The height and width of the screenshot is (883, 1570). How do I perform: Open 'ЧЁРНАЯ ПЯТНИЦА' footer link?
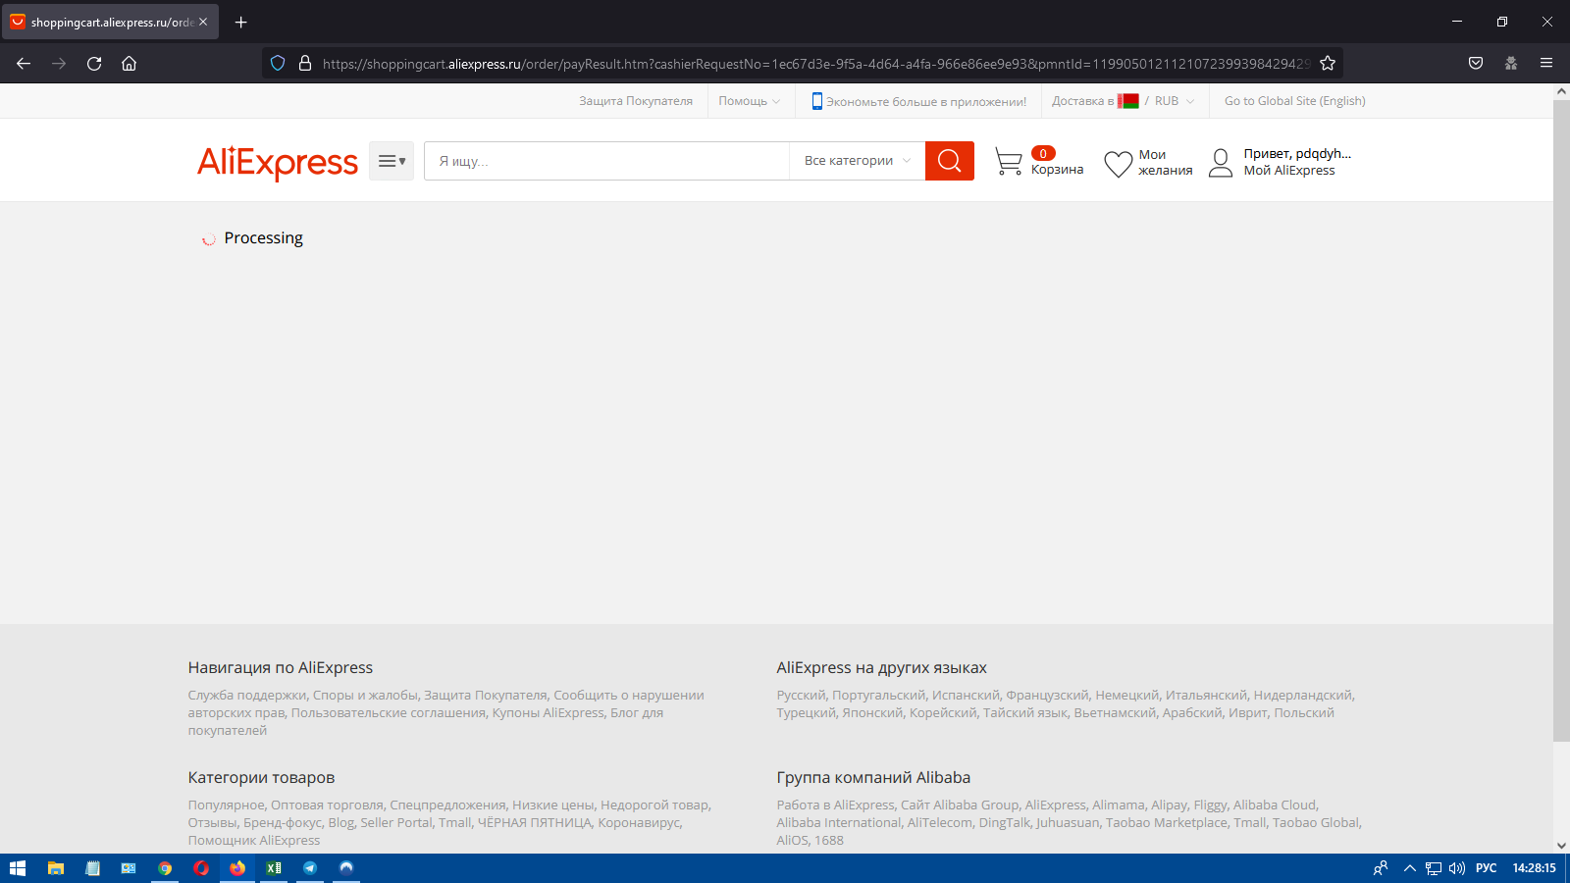click(x=535, y=823)
